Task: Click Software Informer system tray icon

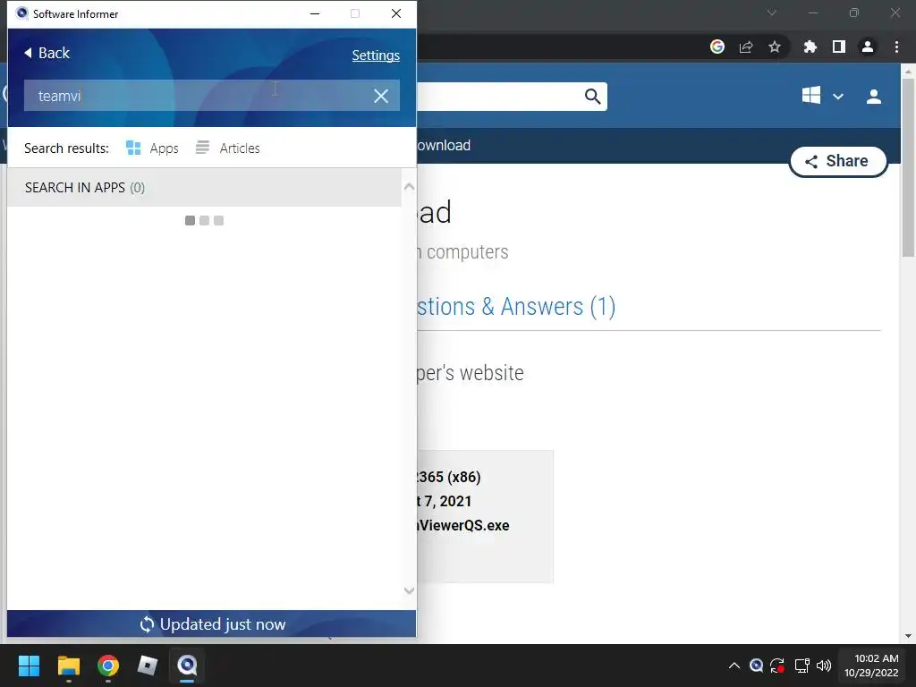Action: [x=756, y=666]
